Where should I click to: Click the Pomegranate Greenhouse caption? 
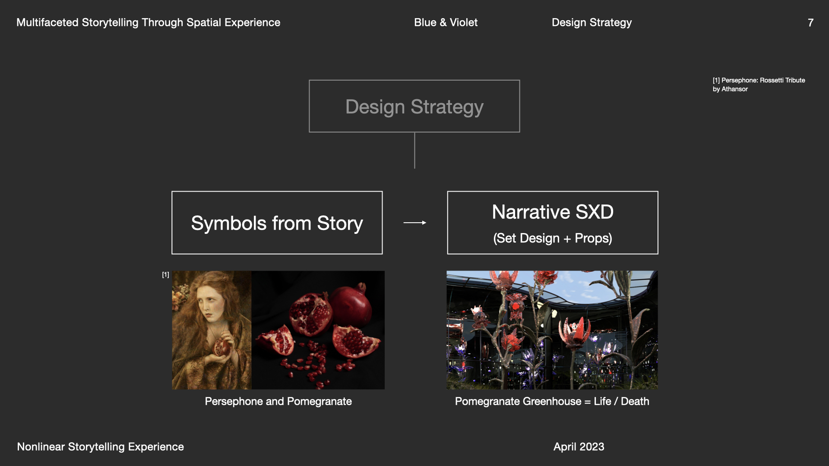552,401
